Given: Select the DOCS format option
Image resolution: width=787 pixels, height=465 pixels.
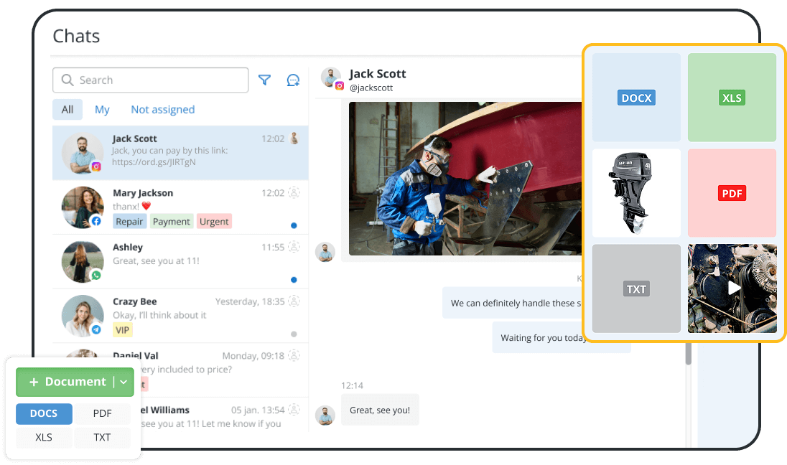Looking at the screenshot, I should pyautogui.click(x=44, y=413).
